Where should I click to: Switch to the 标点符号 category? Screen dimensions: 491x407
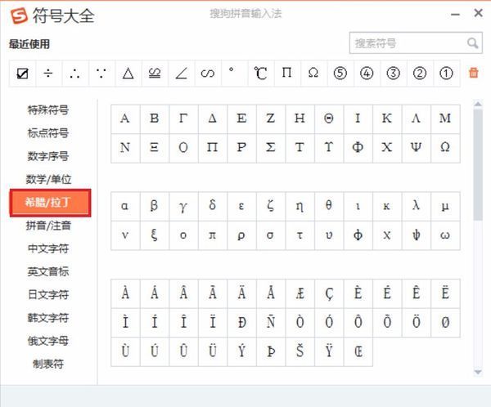point(48,132)
